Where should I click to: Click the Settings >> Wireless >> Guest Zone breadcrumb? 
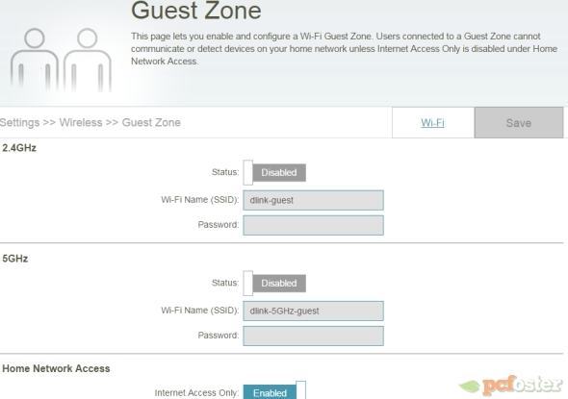click(90, 123)
